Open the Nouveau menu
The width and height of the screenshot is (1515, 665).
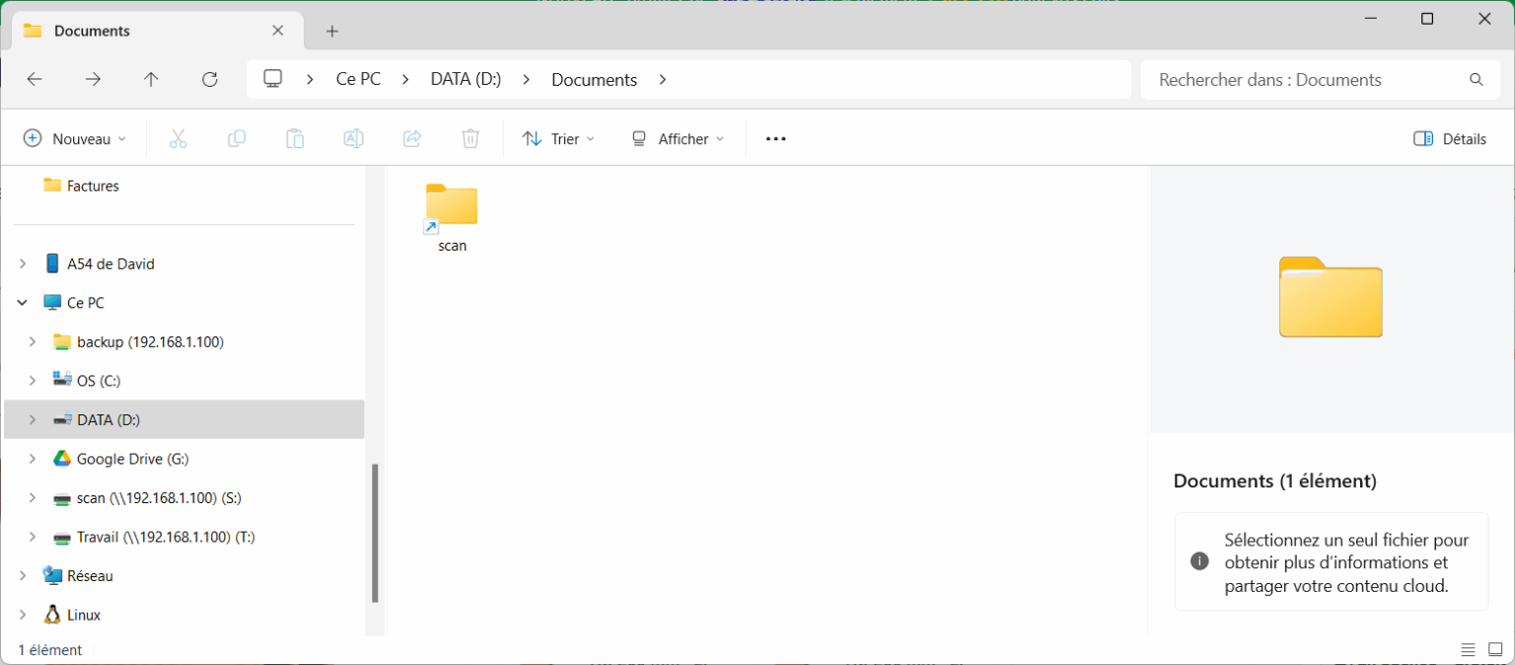click(x=74, y=138)
